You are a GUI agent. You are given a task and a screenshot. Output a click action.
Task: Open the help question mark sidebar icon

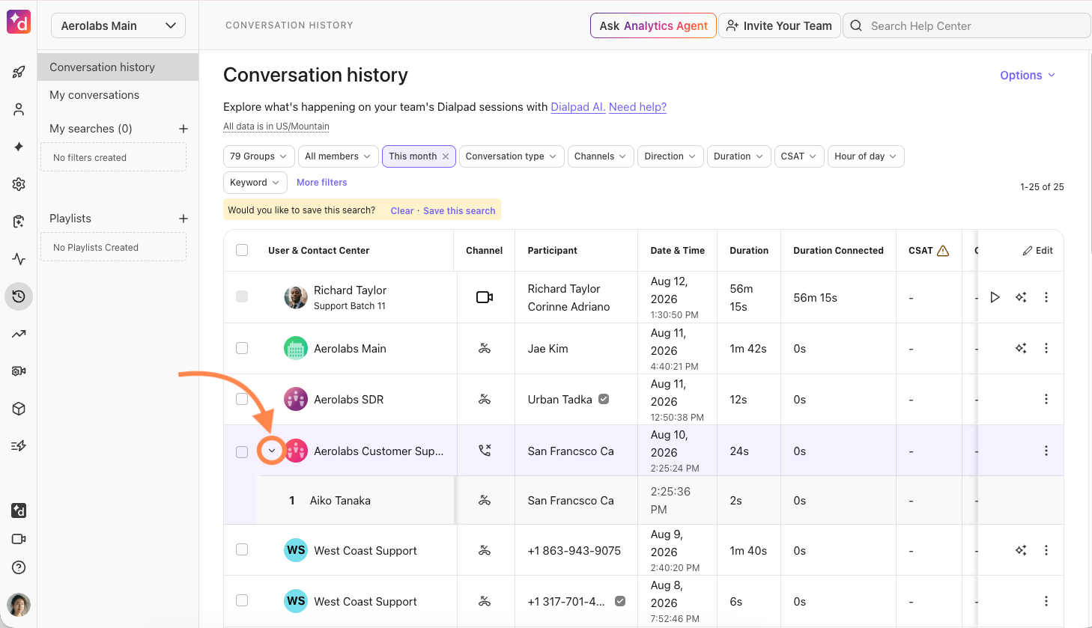pos(19,567)
